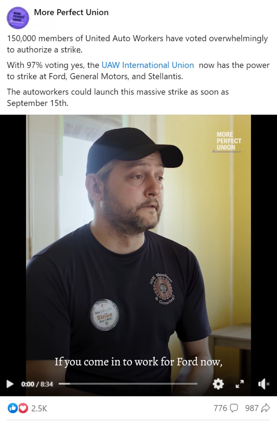
Task: Click the More Perfect Union profile avatar
Action: pyautogui.click(x=18, y=18)
